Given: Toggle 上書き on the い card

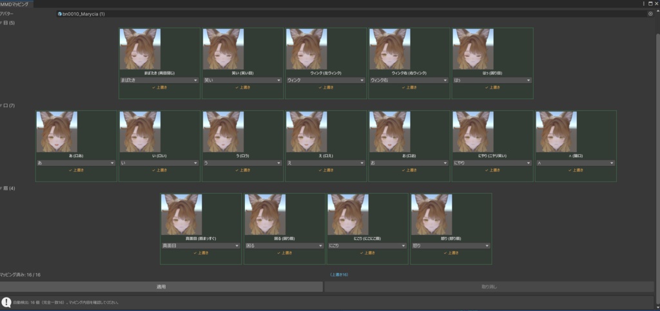Looking at the screenshot, I should pos(160,170).
